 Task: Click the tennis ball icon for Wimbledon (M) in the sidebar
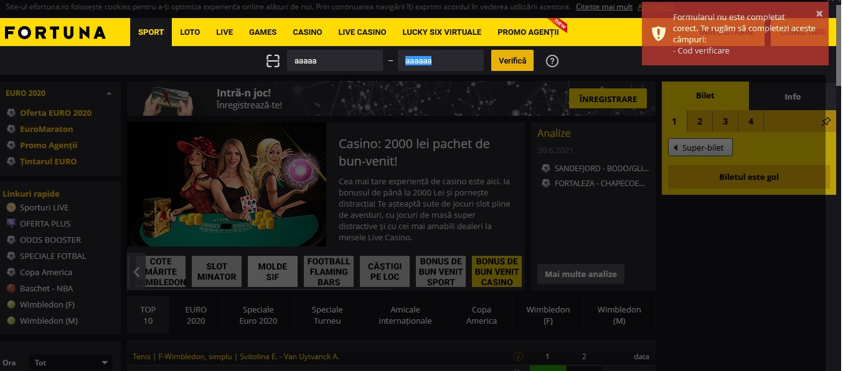[x=11, y=321]
